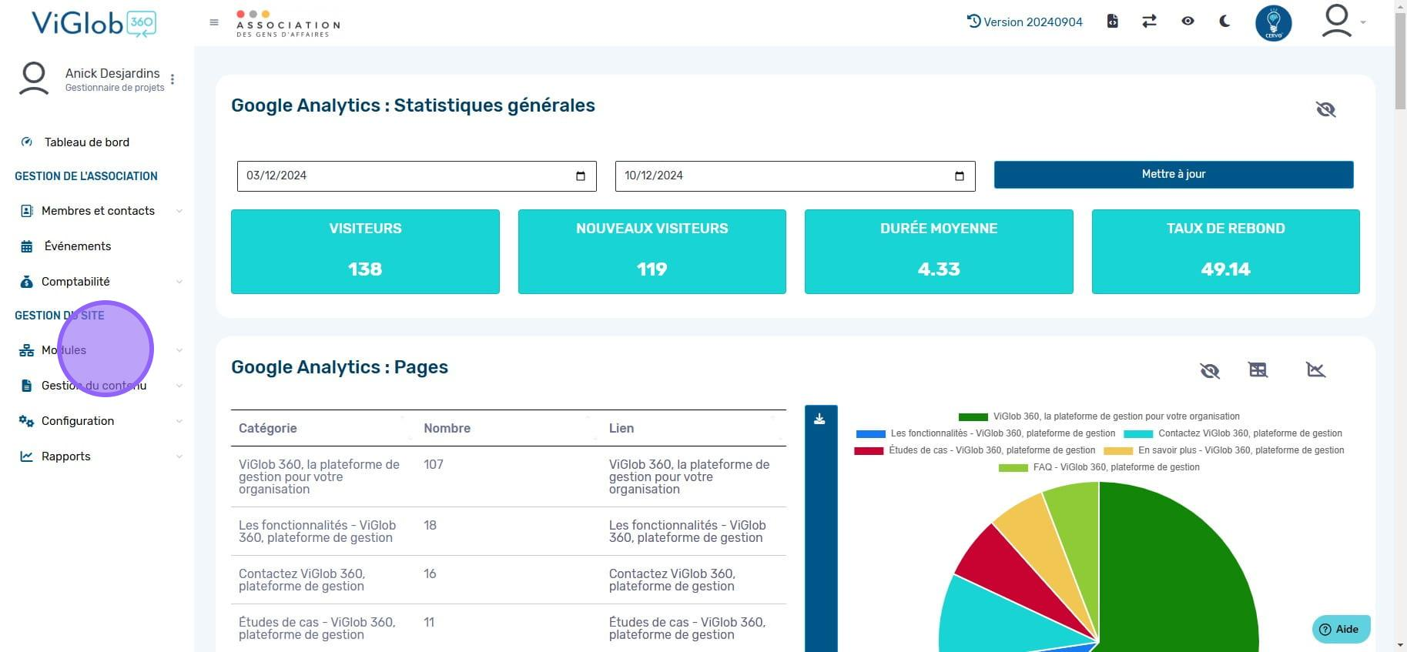
Task: Expand Rapports chevron
Action: coord(179,456)
